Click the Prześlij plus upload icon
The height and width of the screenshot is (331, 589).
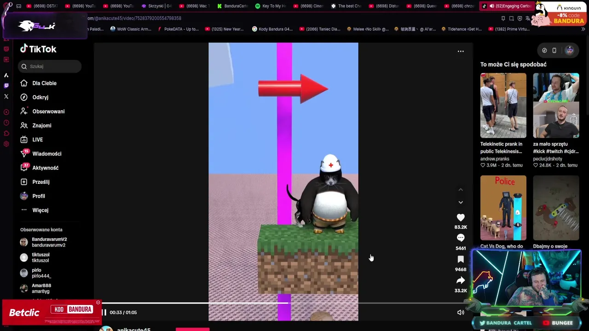click(24, 182)
